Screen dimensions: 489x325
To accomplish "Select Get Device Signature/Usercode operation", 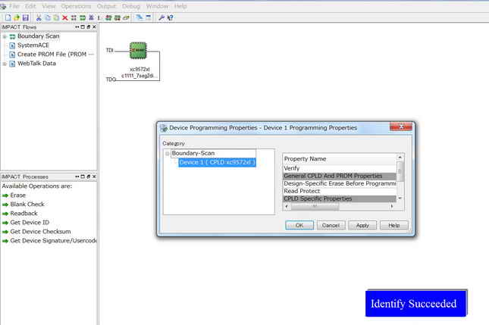I will tap(53, 241).
